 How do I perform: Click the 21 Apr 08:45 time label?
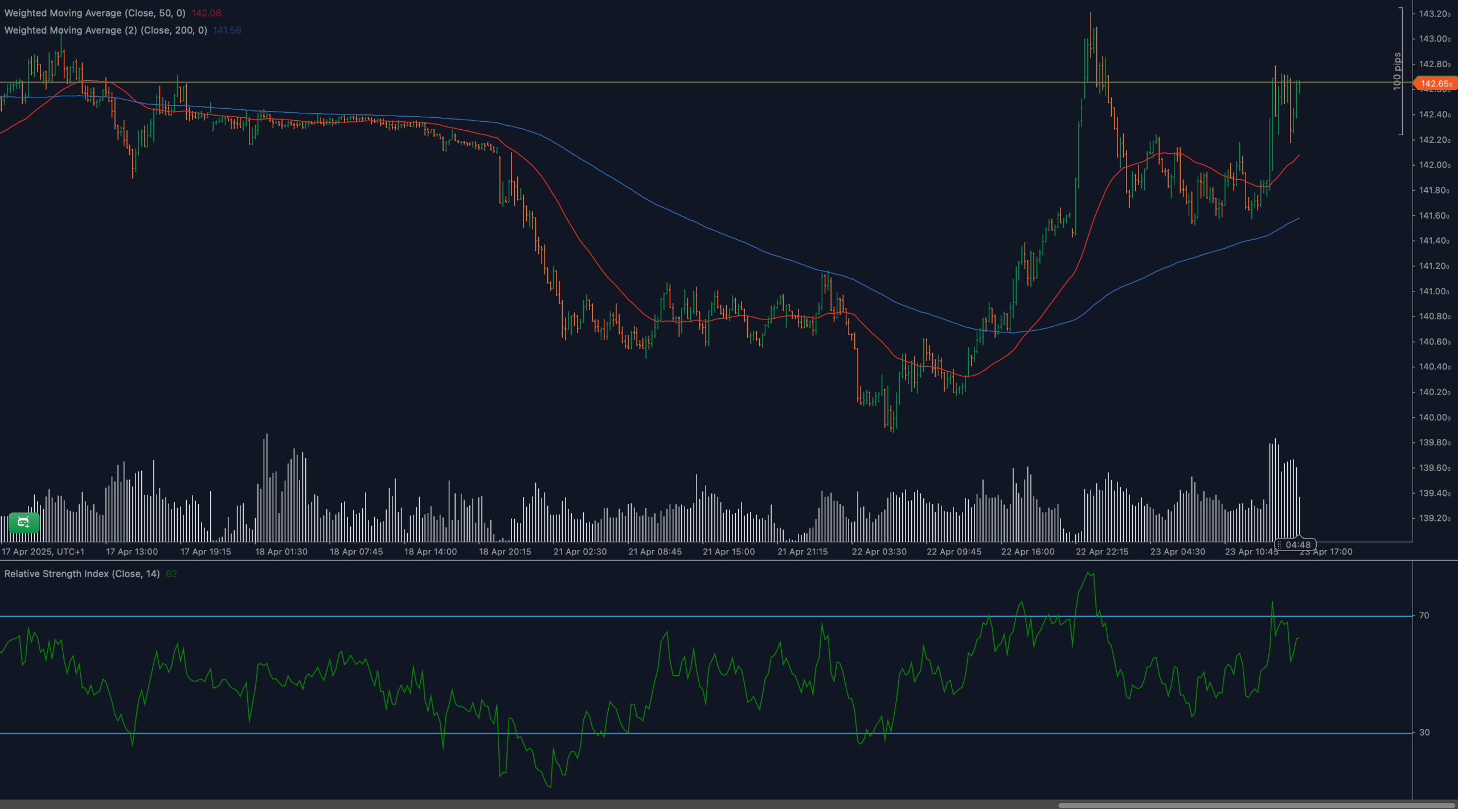point(655,552)
